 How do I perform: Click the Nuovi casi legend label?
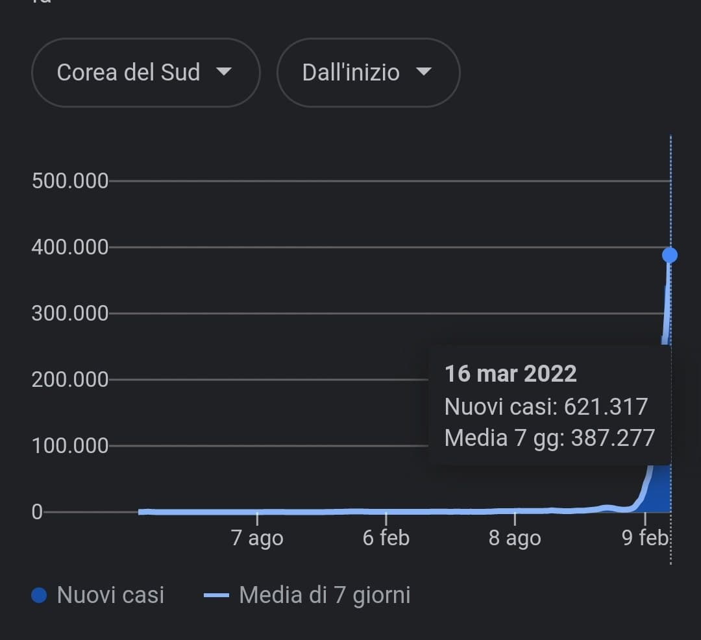(x=110, y=595)
